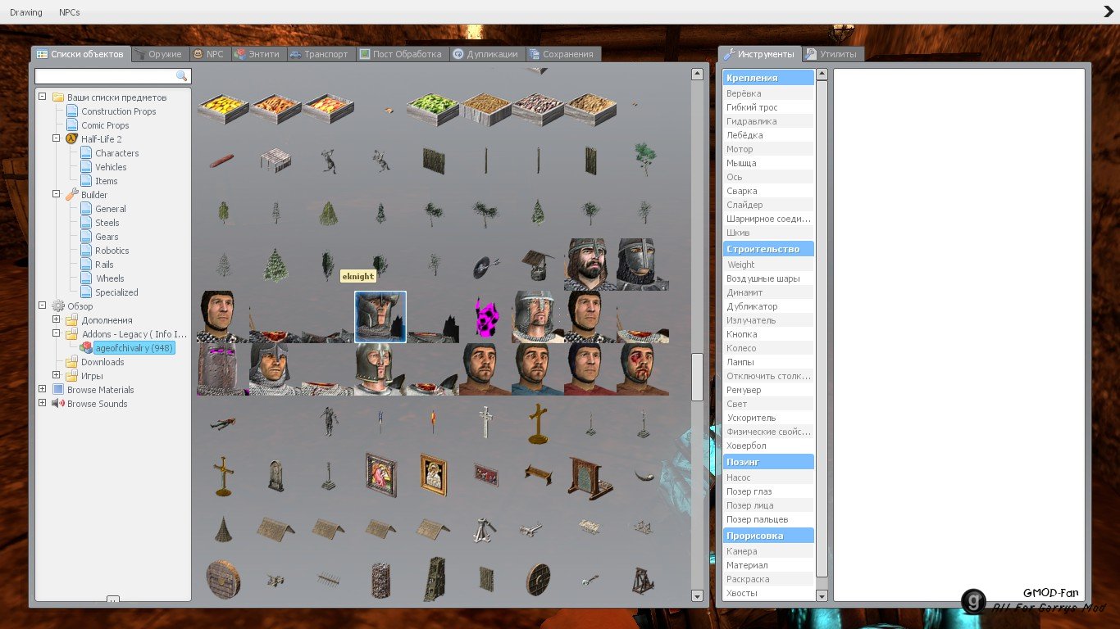
Task: Collapse the Крепления tool category
Action: point(768,78)
